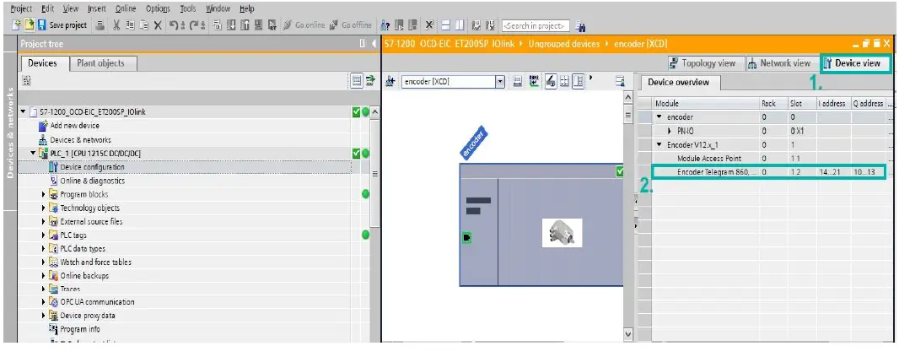Copy selection using the toolbar copy icon
Viewport: 899px width, 357px height.
pos(130,24)
